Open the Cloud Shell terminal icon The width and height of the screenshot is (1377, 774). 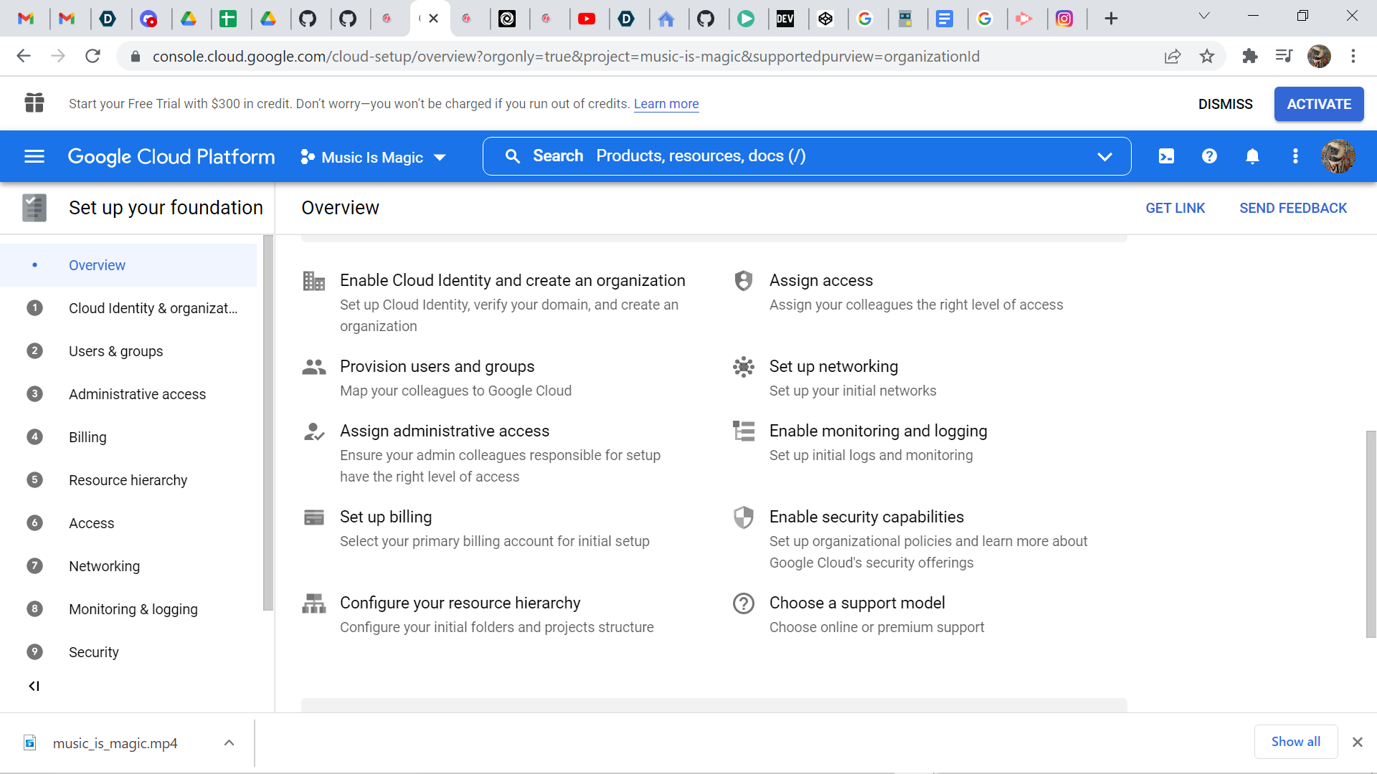(1166, 156)
